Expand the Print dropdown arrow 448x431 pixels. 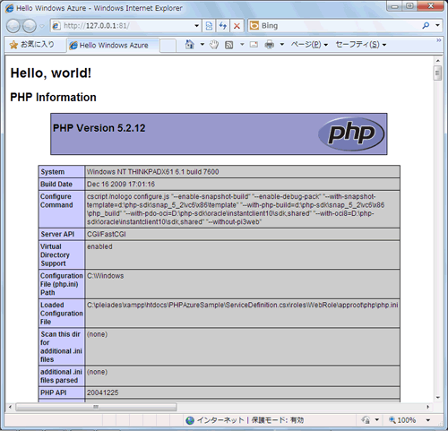(x=282, y=45)
